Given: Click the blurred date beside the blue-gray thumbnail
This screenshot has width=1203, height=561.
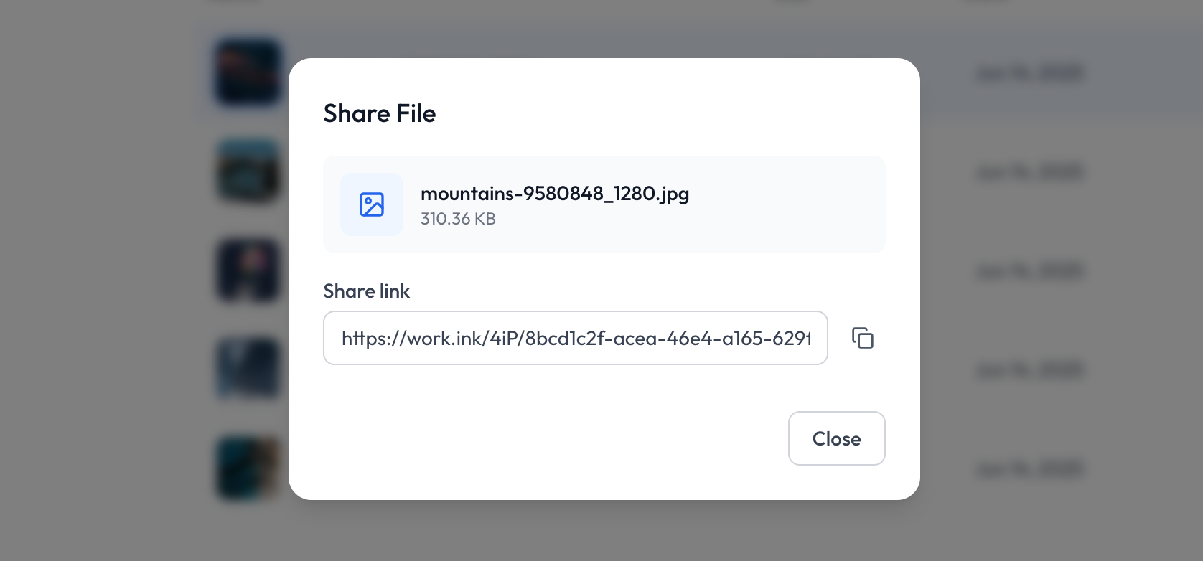Looking at the screenshot, I should (x=1030, y=370).
